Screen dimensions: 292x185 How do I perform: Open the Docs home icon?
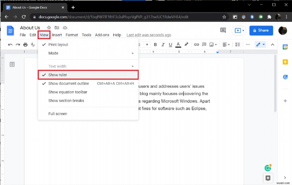(11, 31)
